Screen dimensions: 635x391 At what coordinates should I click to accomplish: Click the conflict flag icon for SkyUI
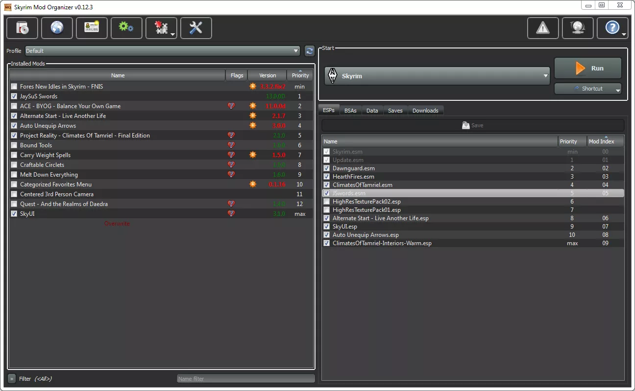[231, 213]
